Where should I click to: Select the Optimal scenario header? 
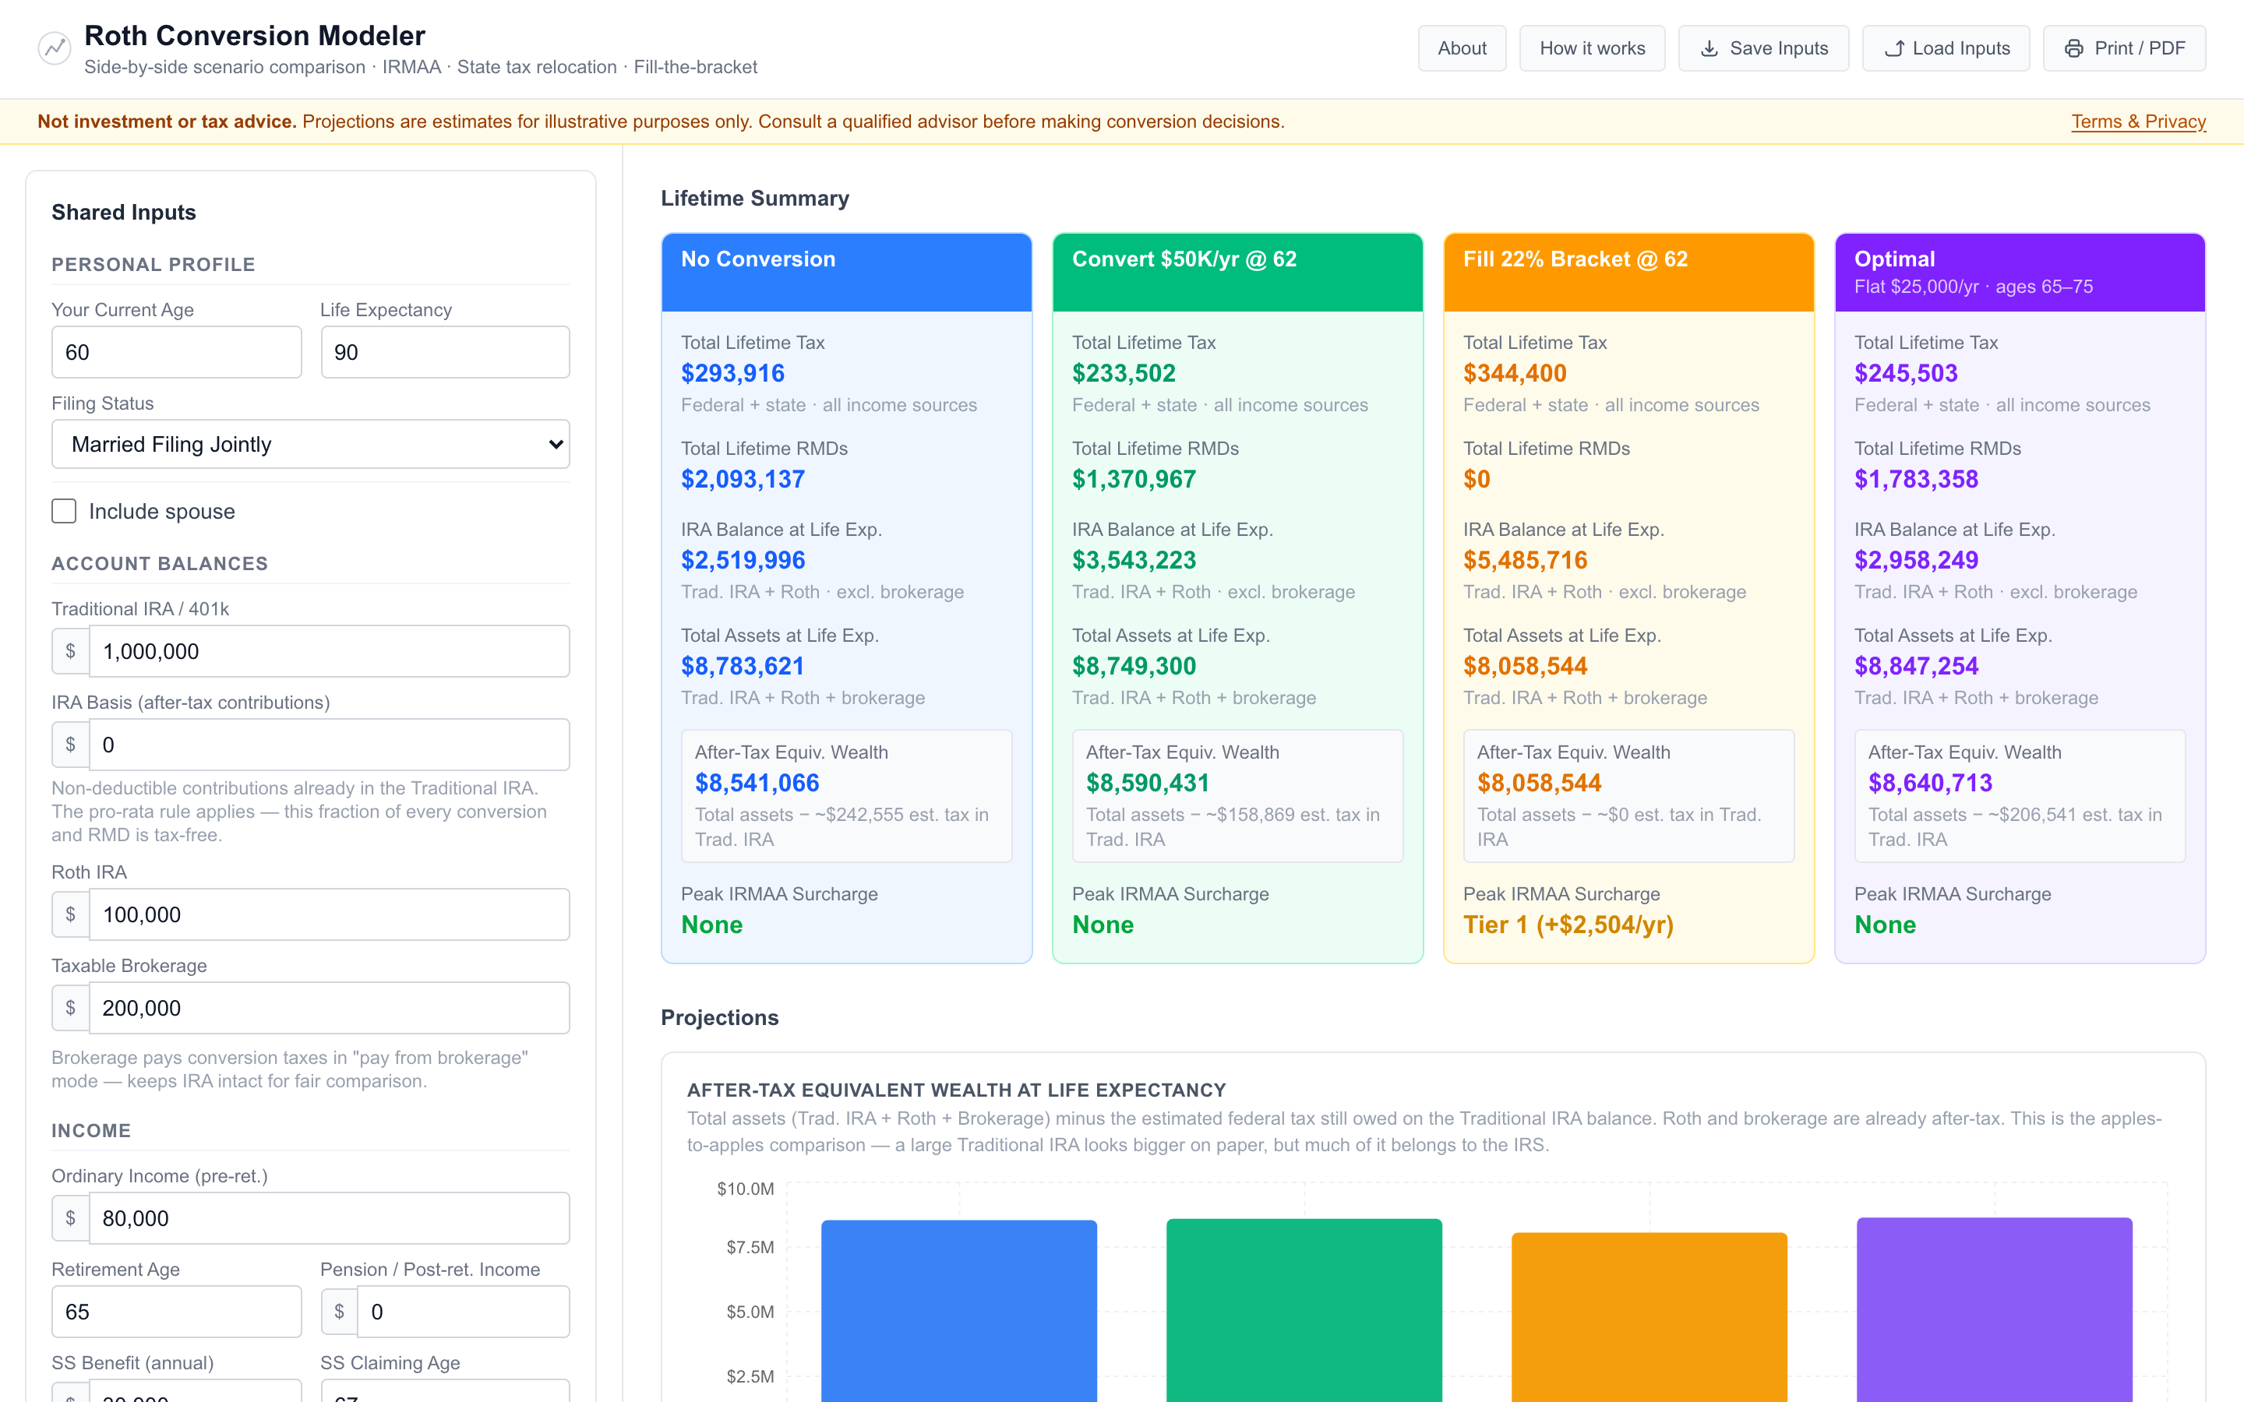point(2020,273)
